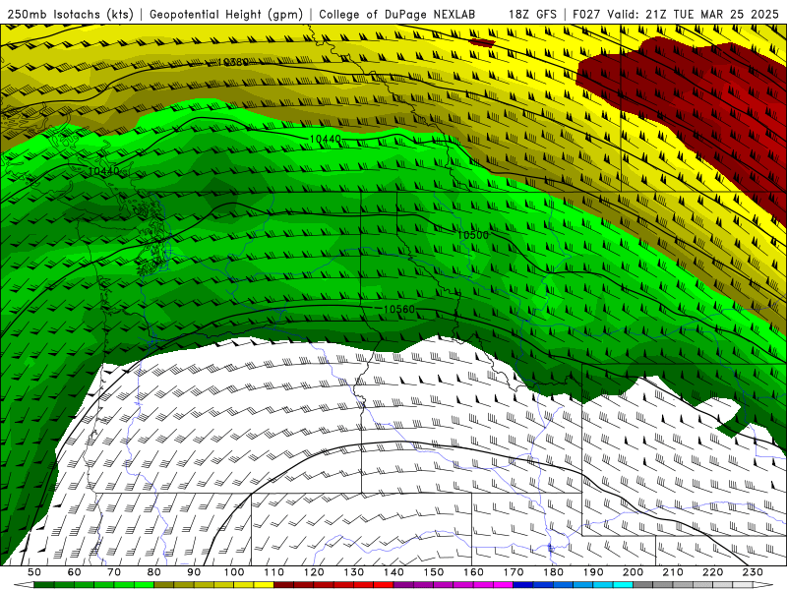Pick the dark blue 170-175 kt swatch

523,584
